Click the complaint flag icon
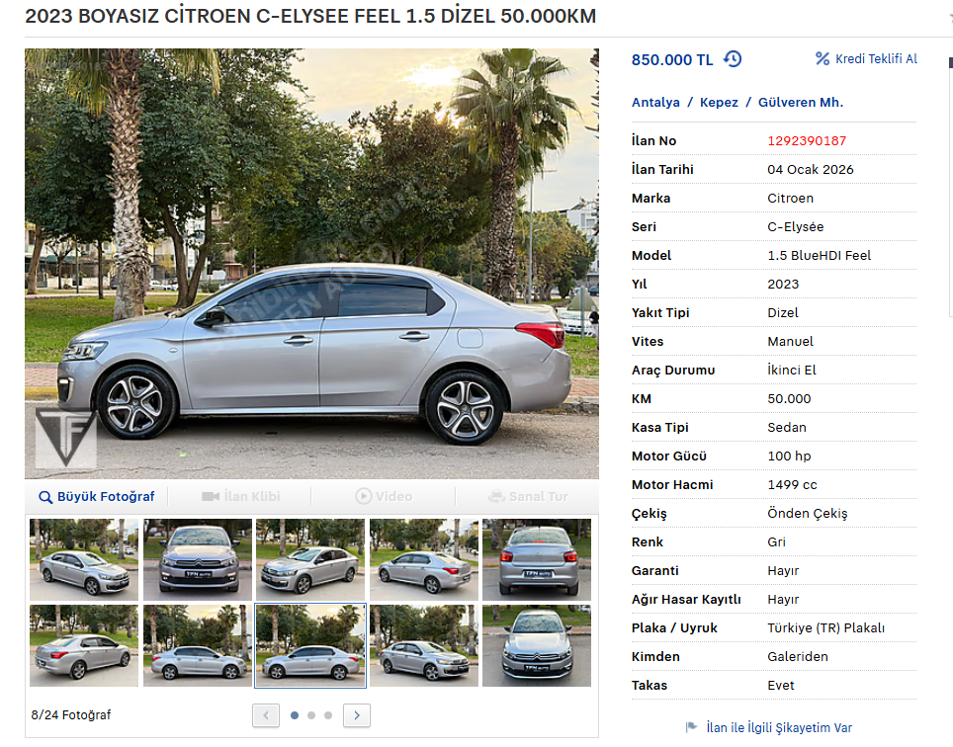 coord(691,727)
